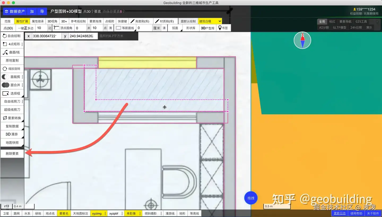Open the 建筑白模 dropdown
Screen dimensions: 382x217
tap(210, 21)
